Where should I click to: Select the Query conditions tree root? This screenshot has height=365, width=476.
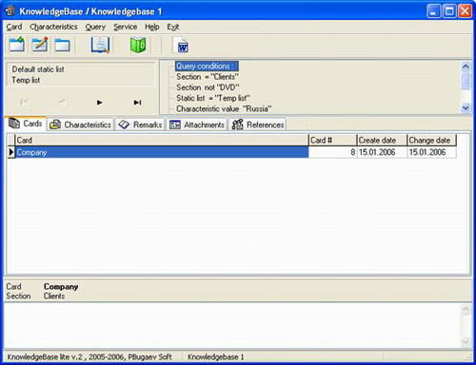[x=207, y=67]
